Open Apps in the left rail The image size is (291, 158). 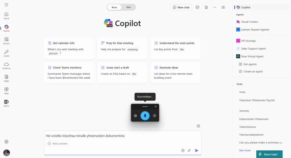(6, 91)
